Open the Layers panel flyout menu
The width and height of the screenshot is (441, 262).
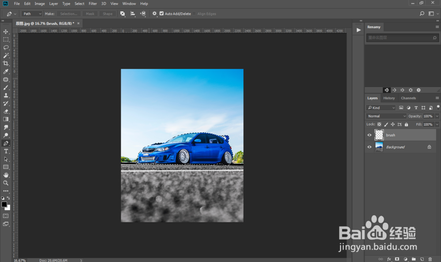(437, 98)
